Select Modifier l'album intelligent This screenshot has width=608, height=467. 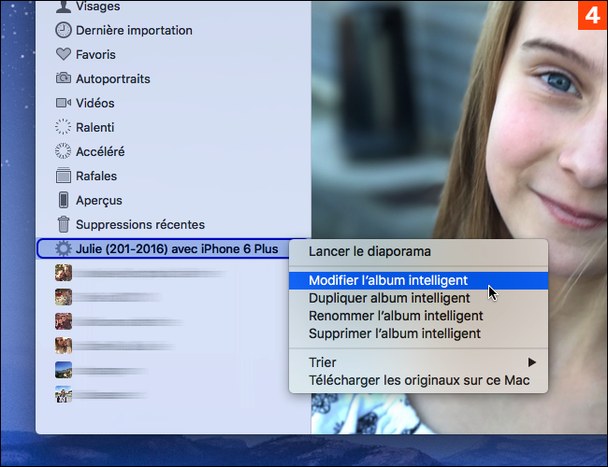tap(388, 280)
